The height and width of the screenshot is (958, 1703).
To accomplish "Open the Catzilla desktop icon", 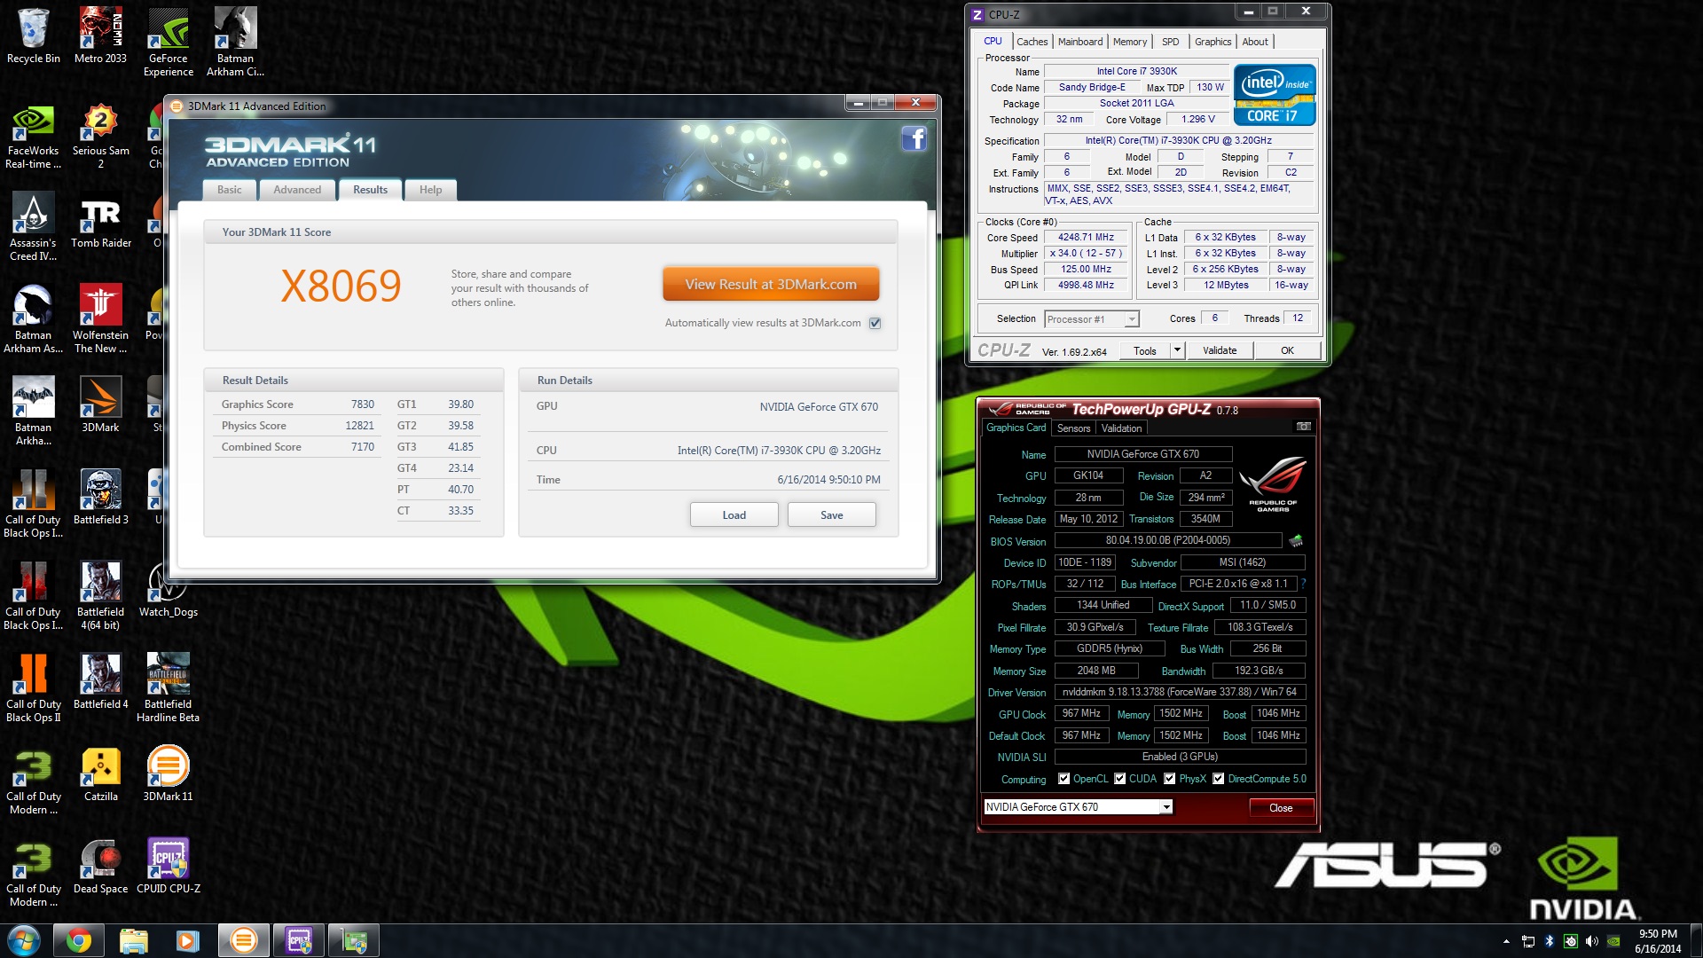I will click(100, 774).
